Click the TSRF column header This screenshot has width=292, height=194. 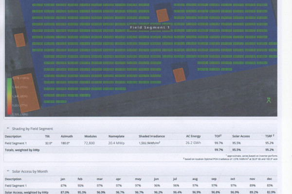pos(269,136)
